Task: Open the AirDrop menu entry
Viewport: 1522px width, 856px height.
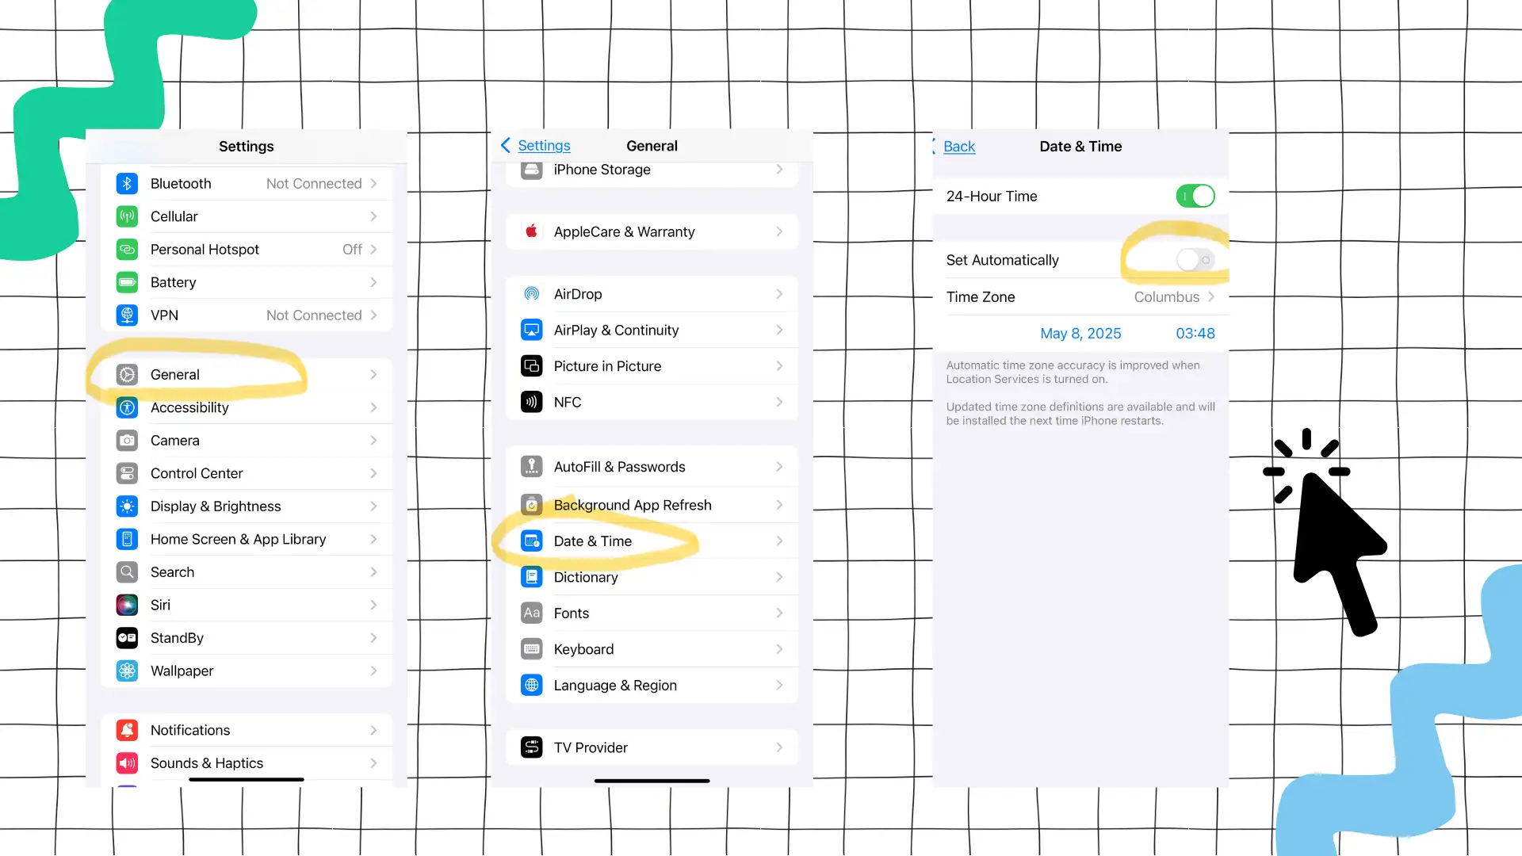Action: pos(652,294)
